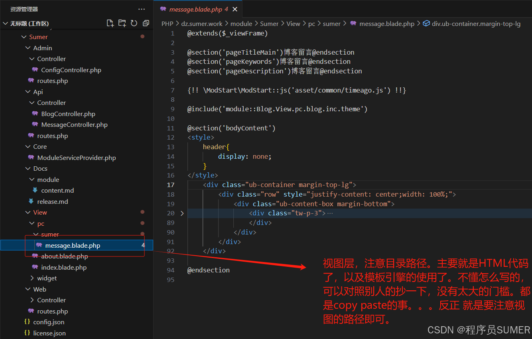The height and width of the screenshot is (339, 532).
Task: Open ModuleServiceProvider.php file
Action: click(x=77, y=158)
